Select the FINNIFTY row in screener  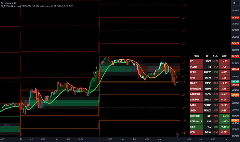coord(210,83)
